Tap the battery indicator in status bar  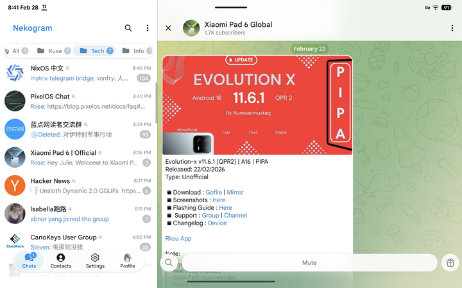pyautogui.click(x=447, y=8)
